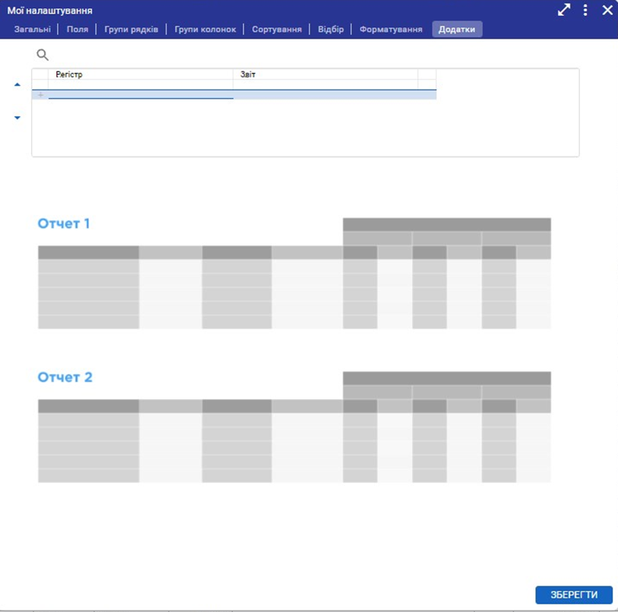
Task: Open the Сортування tab
Action: pyautogui.click(x=277, y=30)
